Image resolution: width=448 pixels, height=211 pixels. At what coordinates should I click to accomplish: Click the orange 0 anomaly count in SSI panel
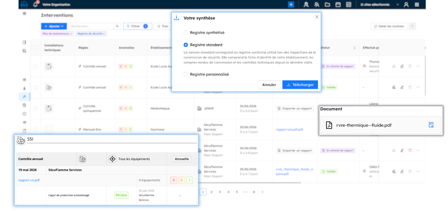pos(181,180)
